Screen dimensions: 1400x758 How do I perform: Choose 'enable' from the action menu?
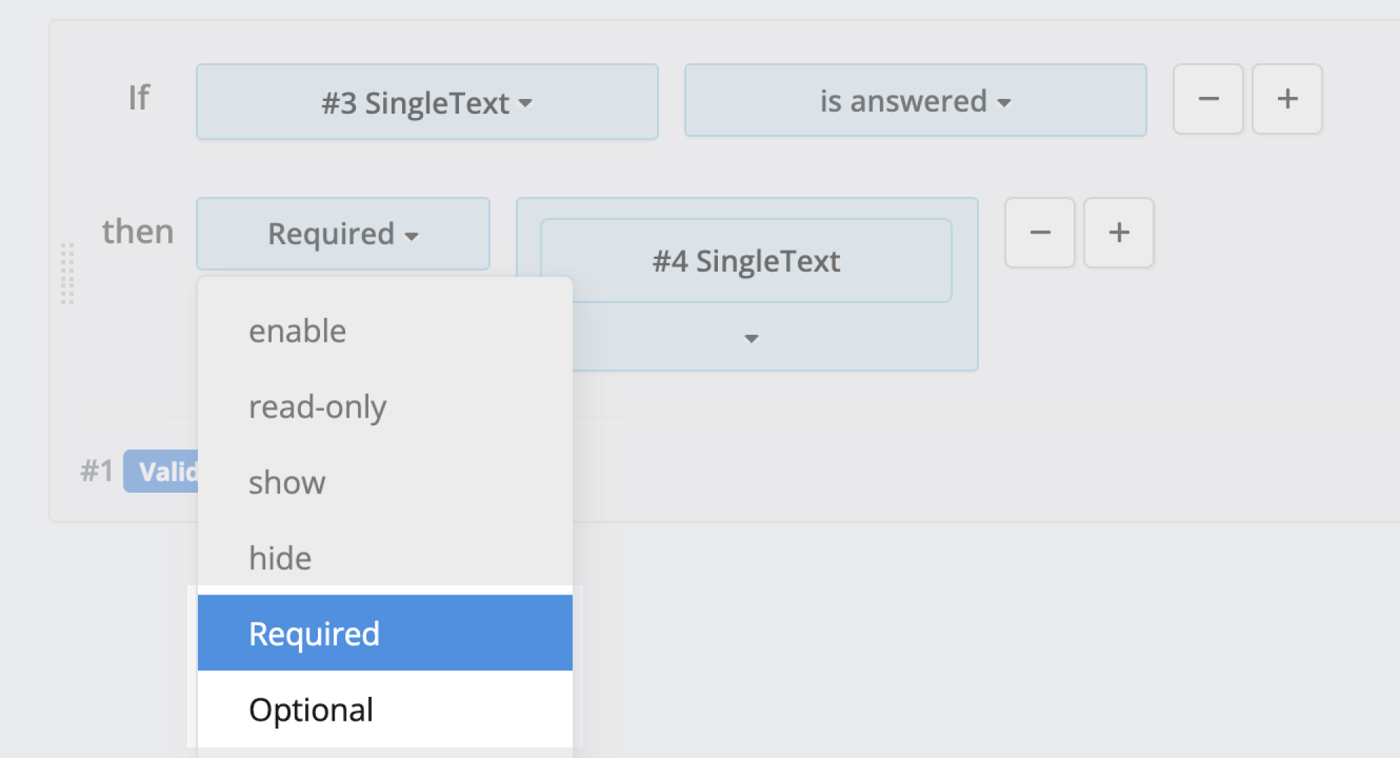298,331
